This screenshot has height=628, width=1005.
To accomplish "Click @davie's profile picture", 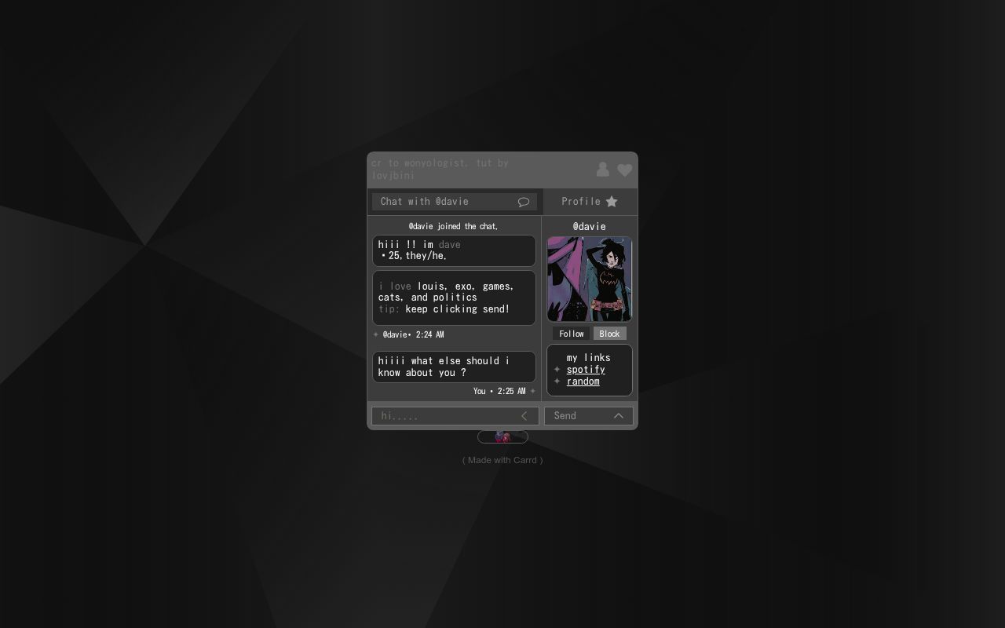I will point(589,279).
